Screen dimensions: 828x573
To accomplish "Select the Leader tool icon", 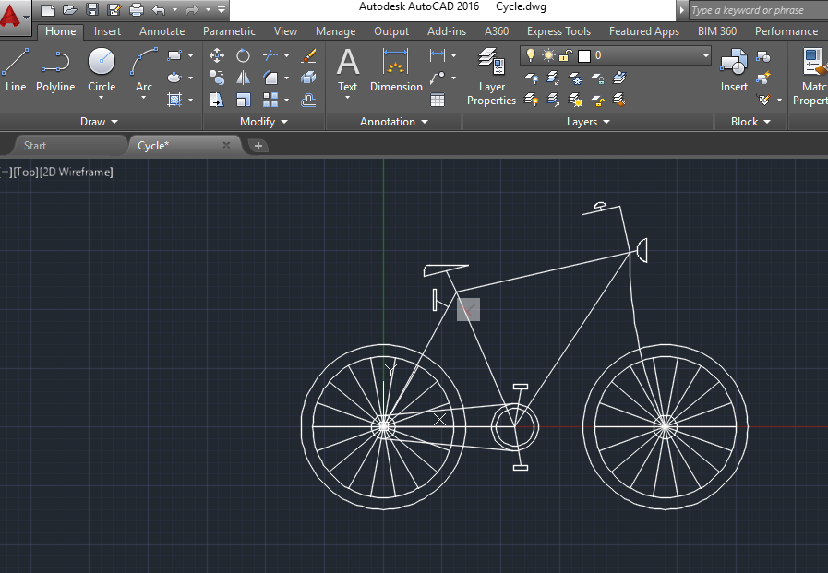I will pos(438,78).
